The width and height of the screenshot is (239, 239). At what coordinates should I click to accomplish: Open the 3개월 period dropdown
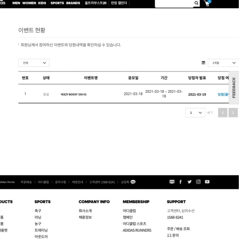pyautogui.click(x=223, y=63)
